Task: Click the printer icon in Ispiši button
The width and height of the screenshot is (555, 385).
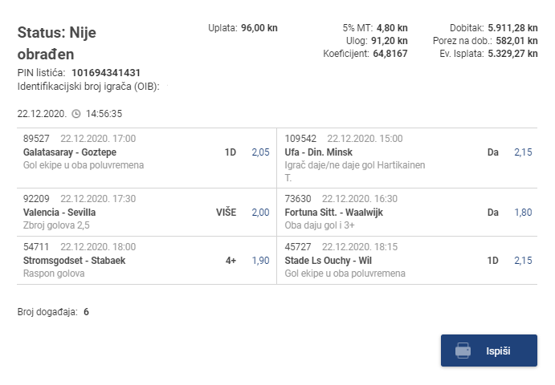Action: [x=463, y=351]
